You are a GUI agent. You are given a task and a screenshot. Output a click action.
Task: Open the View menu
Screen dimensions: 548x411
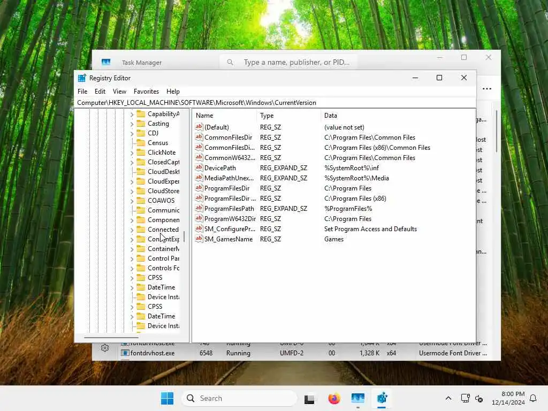click(x=119, y=91)
